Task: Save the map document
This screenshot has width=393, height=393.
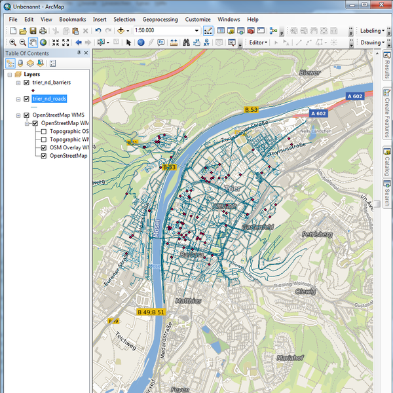Action: pos(33,31)
